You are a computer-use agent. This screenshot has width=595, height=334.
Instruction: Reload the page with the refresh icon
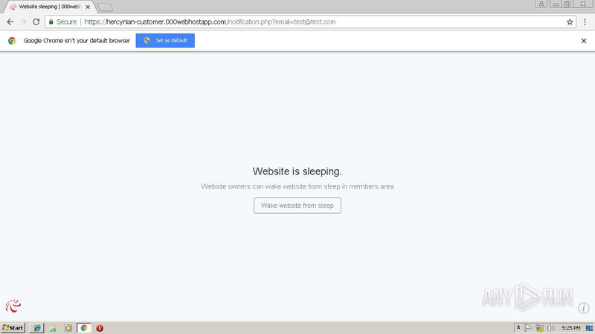(36, 22)
